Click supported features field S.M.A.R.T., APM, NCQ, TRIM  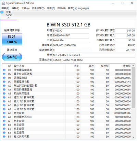click(x=94, y=60)
